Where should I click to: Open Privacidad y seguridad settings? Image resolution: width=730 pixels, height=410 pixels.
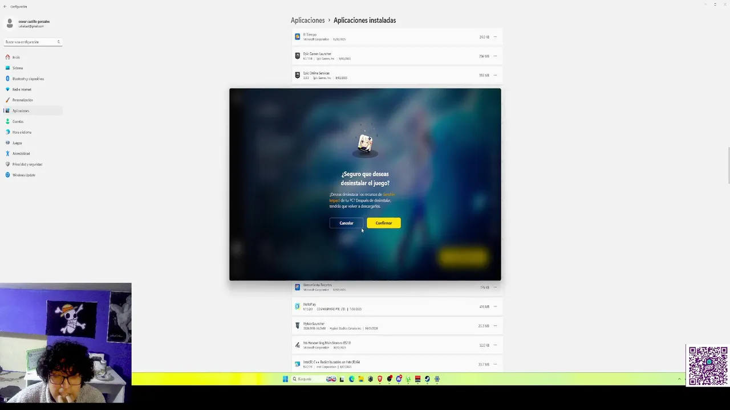click(x=33, y=164)
